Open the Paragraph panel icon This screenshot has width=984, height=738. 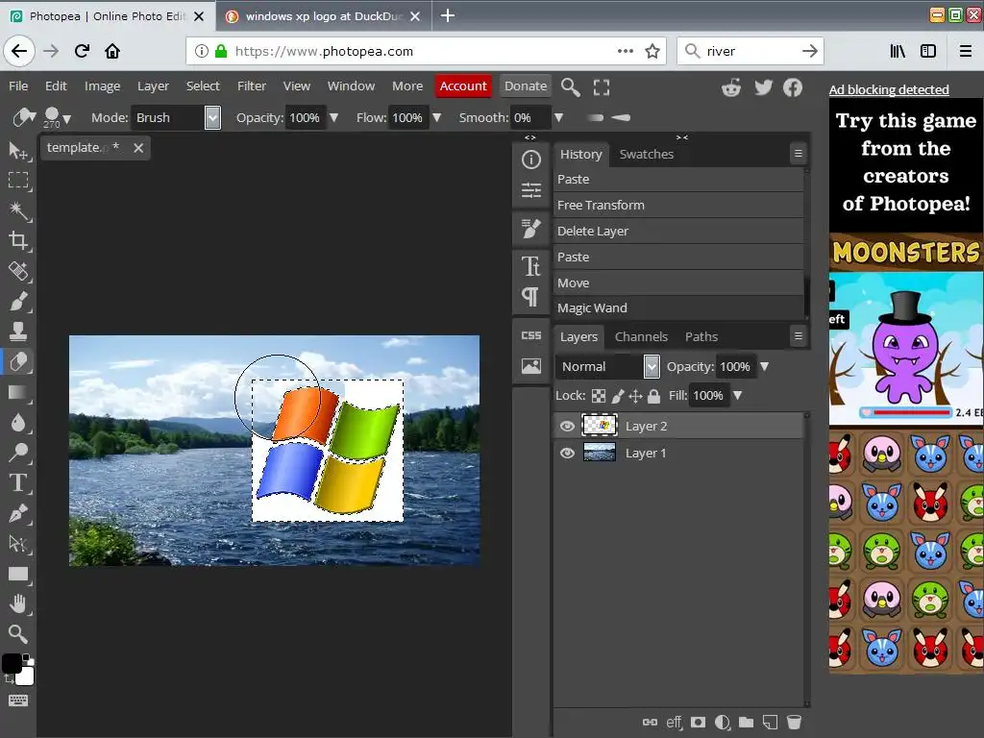(x=530, y=296)
